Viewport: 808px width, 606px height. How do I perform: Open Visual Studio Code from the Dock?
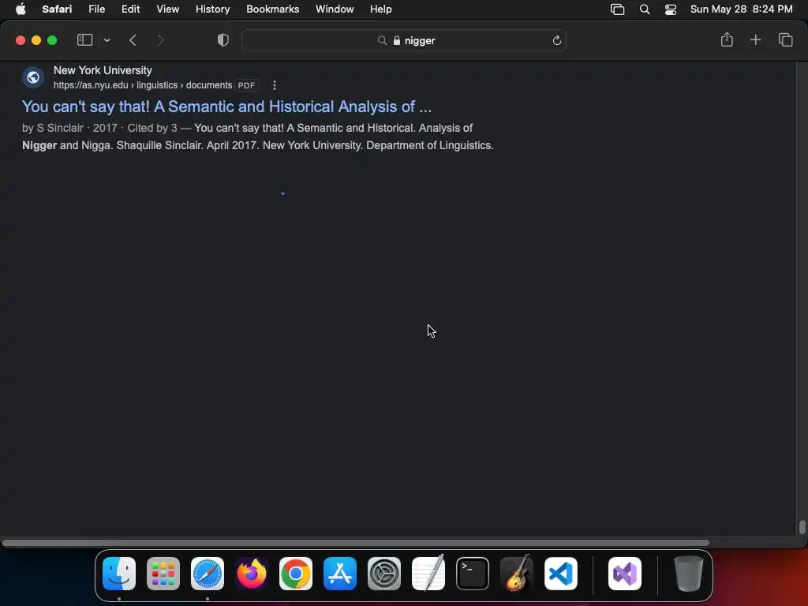point(561,574)
